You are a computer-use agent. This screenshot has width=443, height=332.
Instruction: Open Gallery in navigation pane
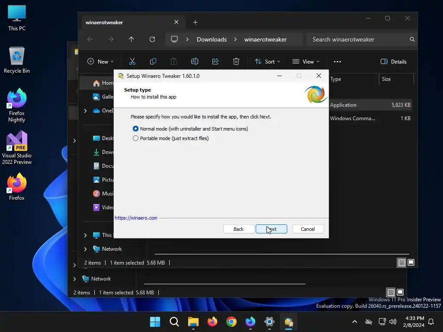tap(103, 97)
